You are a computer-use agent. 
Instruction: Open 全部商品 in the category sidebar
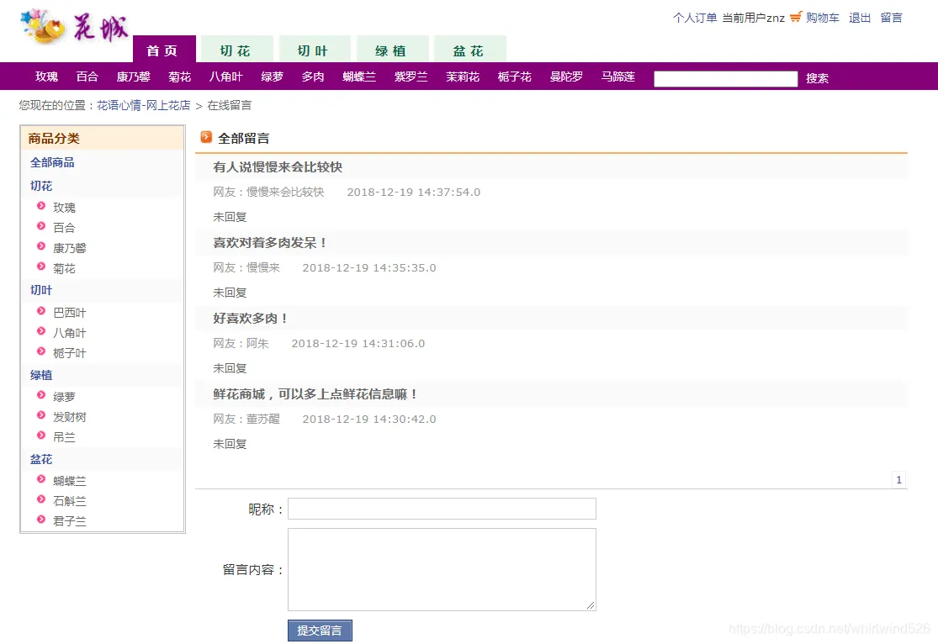(x=52, y=162)
